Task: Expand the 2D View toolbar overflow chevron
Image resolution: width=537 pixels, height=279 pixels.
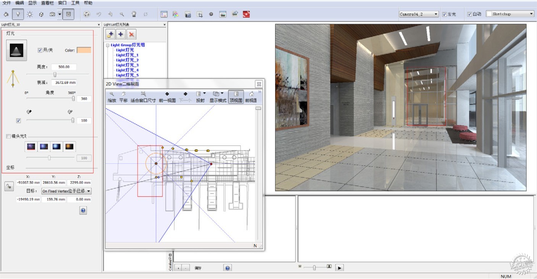Action: (x=260, y=92)
